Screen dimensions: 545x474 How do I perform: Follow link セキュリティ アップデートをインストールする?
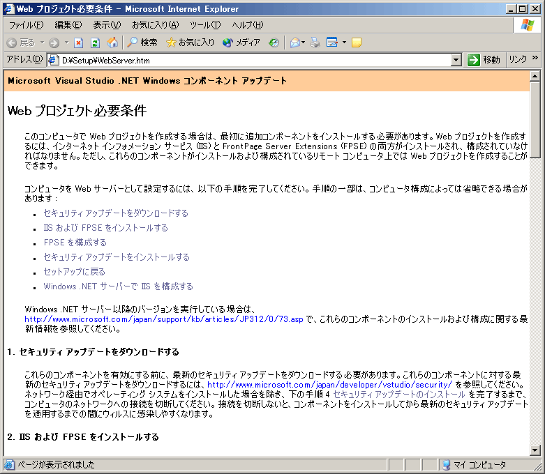[117, 257]
